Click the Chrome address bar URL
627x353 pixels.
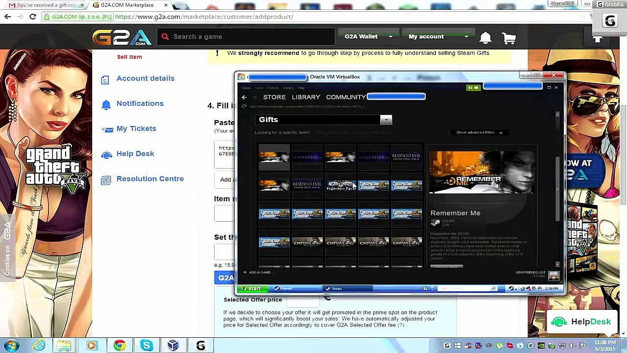pos(204,17)
